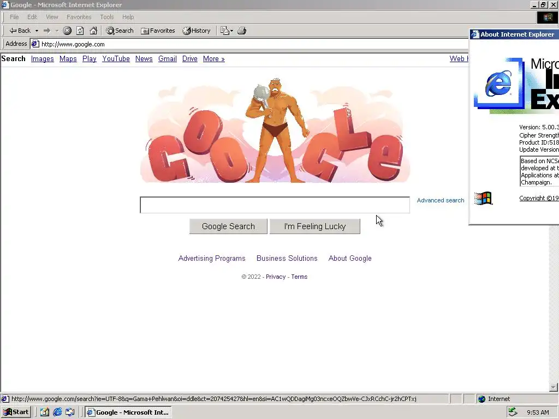Open the Maps link
Screen dimensions: 559x419
point(68,59)
